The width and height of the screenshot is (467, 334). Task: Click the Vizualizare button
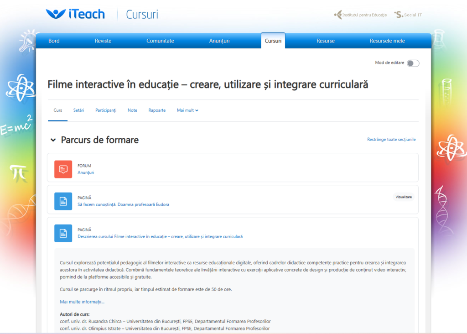pyautogui.click(x=404, y=197)
